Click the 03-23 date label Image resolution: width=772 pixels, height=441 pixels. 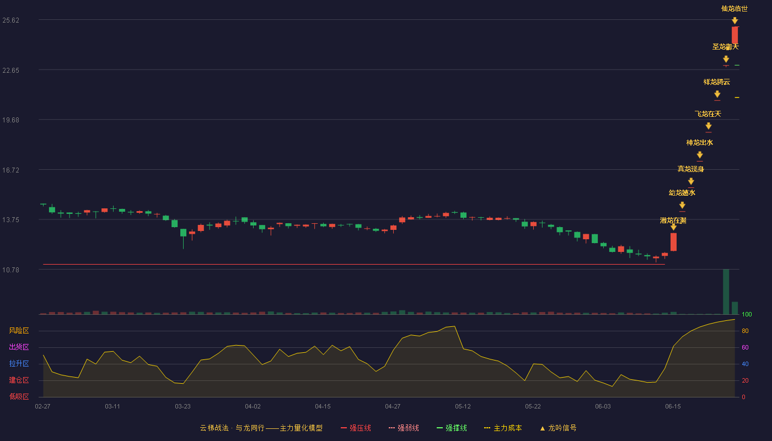click(183, 406)
